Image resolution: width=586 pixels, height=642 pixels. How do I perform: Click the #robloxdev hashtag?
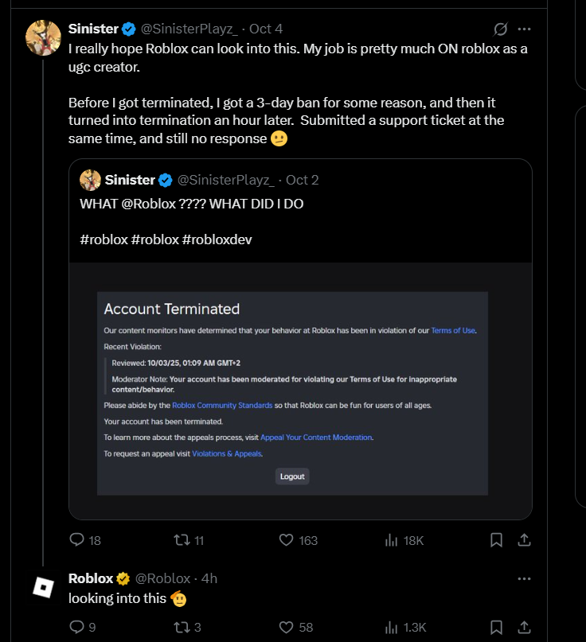[217, 239]
